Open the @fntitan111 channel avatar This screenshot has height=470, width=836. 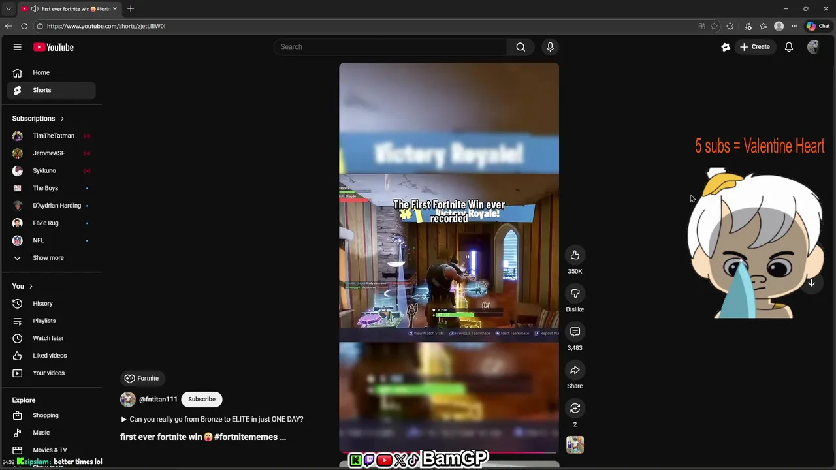(128, 399)
